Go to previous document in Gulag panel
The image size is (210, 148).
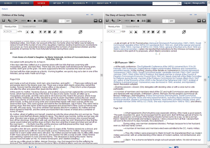pyautogui.click(x=87, y=15)
